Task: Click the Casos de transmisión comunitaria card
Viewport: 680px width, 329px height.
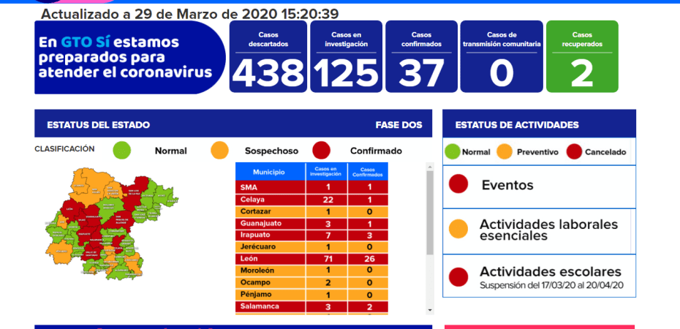Action: [502, 56]
